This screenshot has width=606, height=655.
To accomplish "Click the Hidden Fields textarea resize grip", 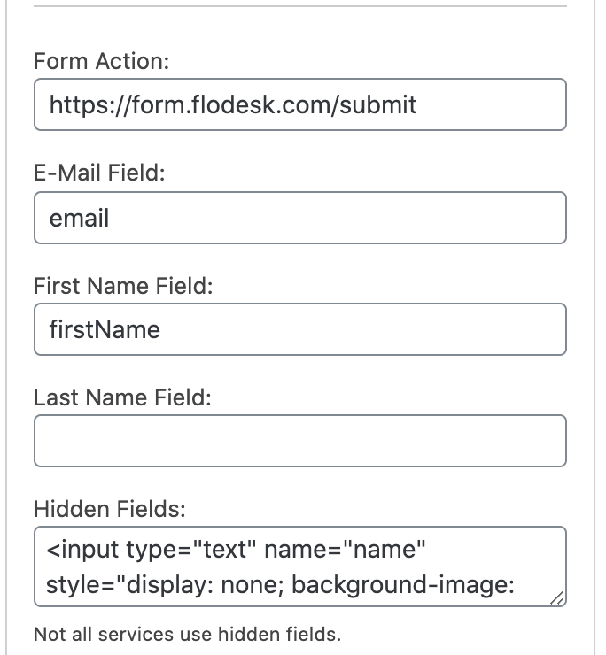I will click(x=556, y=598).
